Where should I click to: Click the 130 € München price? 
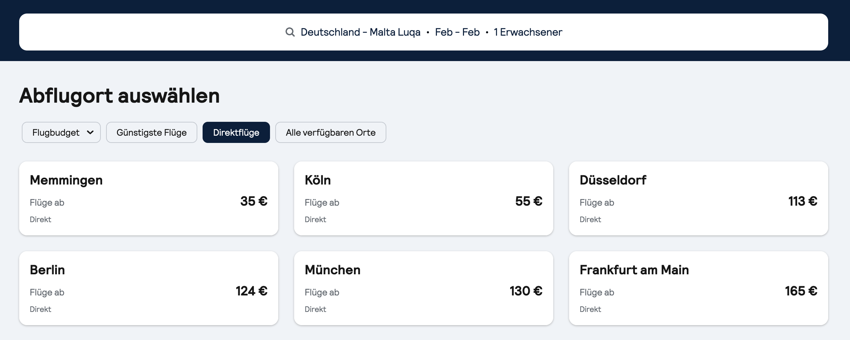click(x=526, y=291)
